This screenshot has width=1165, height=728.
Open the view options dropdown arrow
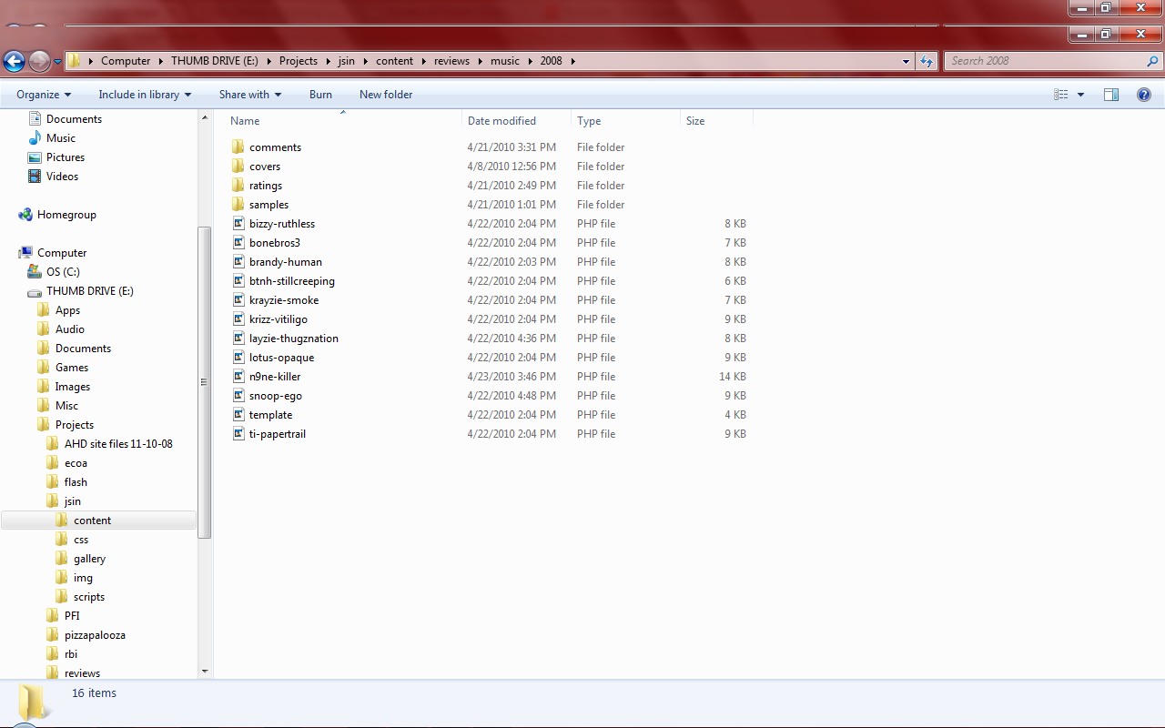click(1081, 95)
